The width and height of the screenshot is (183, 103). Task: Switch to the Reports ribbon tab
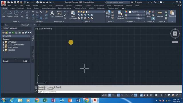click(37, 8)
